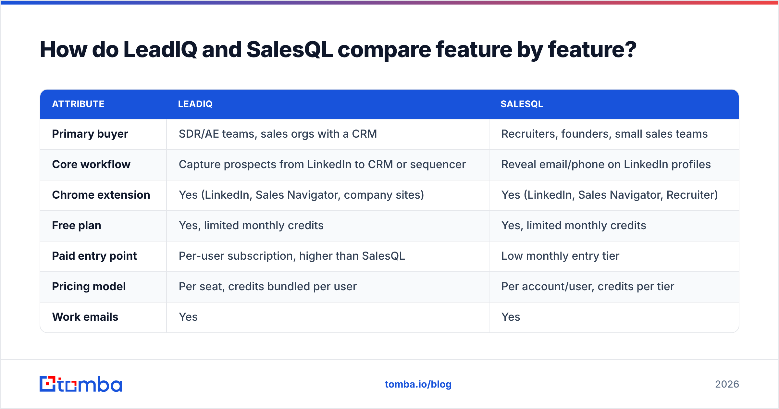Select the Chrome extension row label
The width and height of the screenshot is (779, 409).
[101, 195]
